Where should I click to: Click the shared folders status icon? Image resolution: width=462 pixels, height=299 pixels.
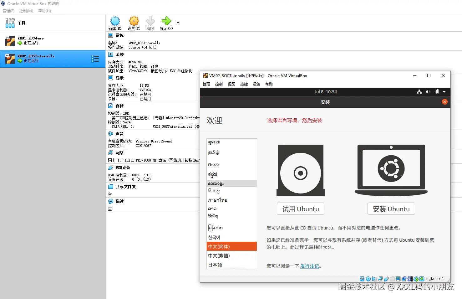(392, 279)
